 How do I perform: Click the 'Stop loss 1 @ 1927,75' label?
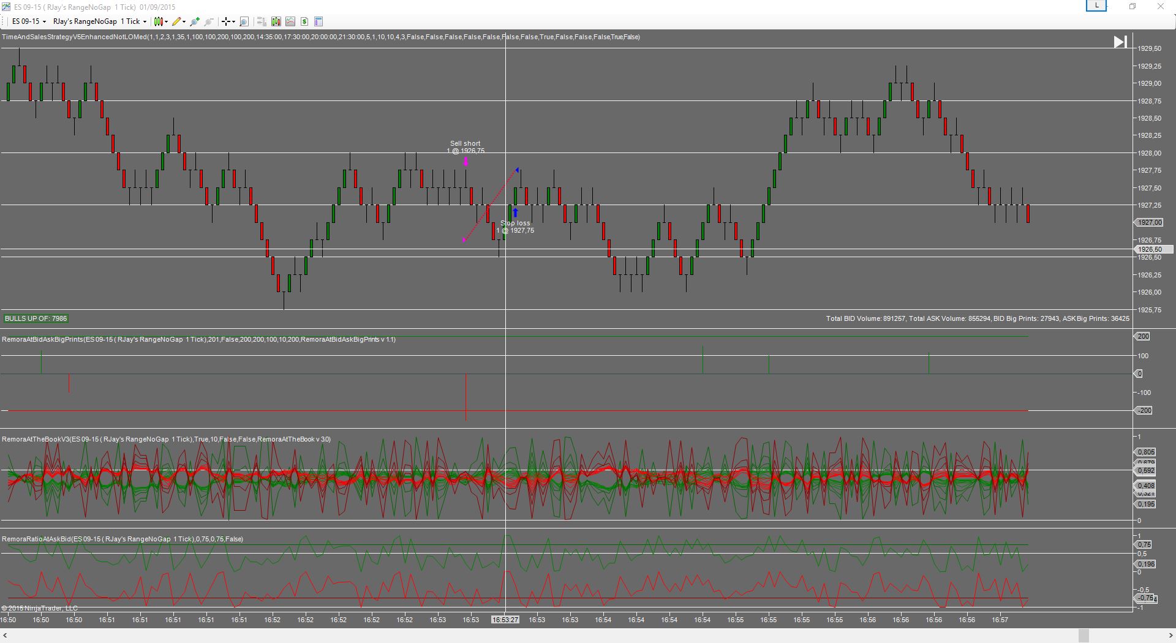[x=515, y=227]
